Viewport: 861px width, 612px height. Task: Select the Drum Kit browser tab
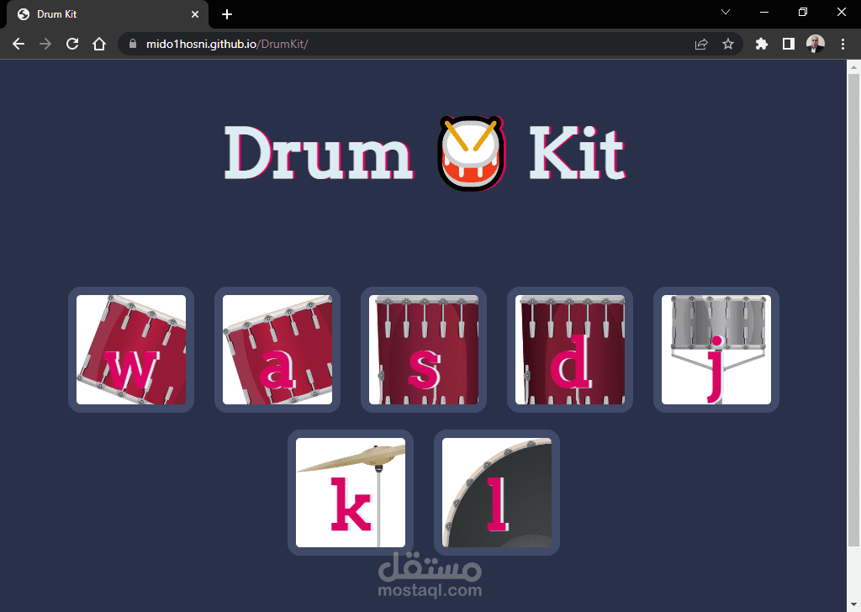click(107, 14)
